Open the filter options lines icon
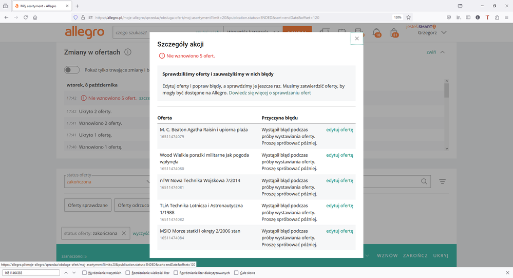513x278 pixels. pos(442,181)
